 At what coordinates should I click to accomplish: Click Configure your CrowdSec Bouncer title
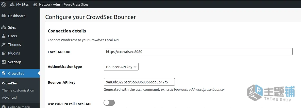click(x=90, y=17)
